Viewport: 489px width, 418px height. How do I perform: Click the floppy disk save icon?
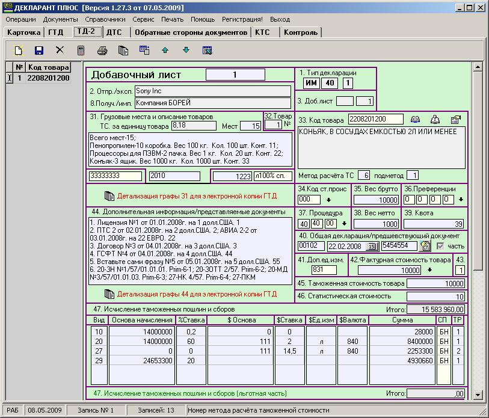(x=39, y=51)
